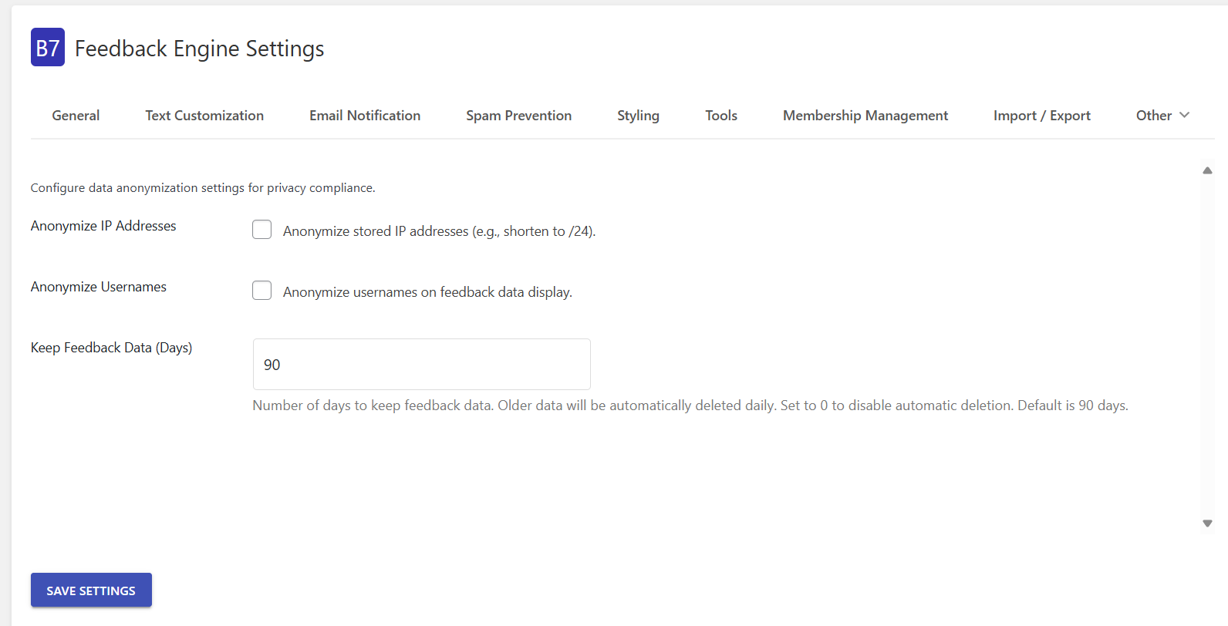Click the scrollbar up arrow
Image resolution: width=1228 pixels, height=626 pixels.
pos(1207,170)
